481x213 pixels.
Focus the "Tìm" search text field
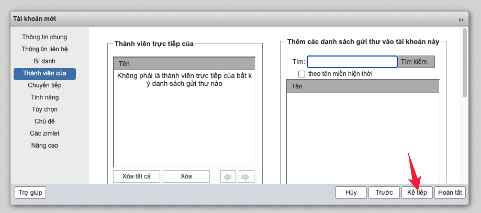(x=352, y=62)
